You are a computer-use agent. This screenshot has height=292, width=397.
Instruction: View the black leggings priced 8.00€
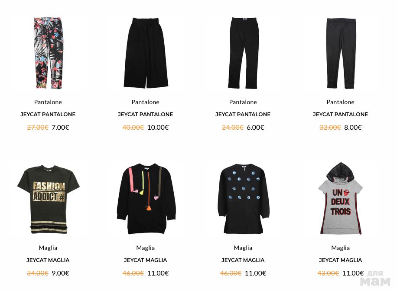point(341,53)
